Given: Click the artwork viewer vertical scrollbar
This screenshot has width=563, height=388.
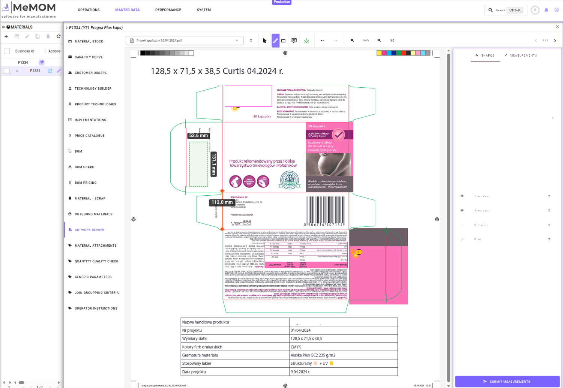Looking at the screenshot, I should point(449,217).
